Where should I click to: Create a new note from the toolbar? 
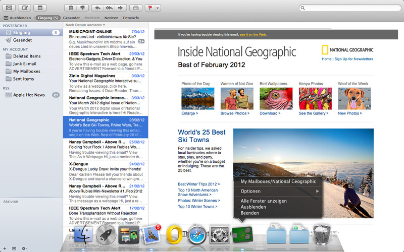[x=40, y=8]
